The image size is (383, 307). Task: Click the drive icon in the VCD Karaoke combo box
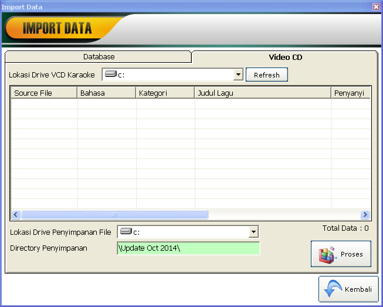[x=111, y=74]
